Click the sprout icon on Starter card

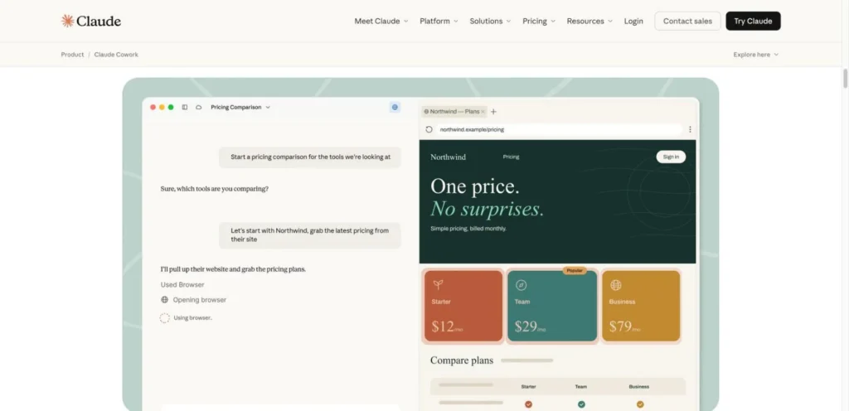tap(438, 284)
